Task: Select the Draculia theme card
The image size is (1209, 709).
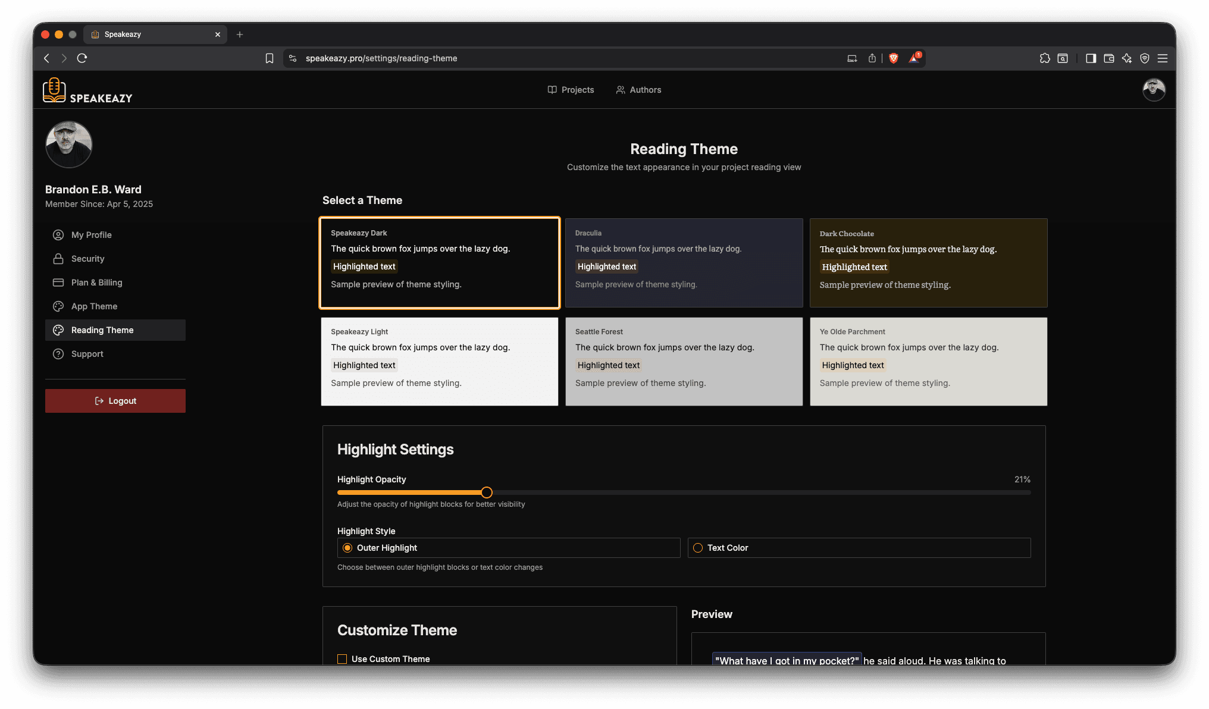Action: tap(684, 262)
